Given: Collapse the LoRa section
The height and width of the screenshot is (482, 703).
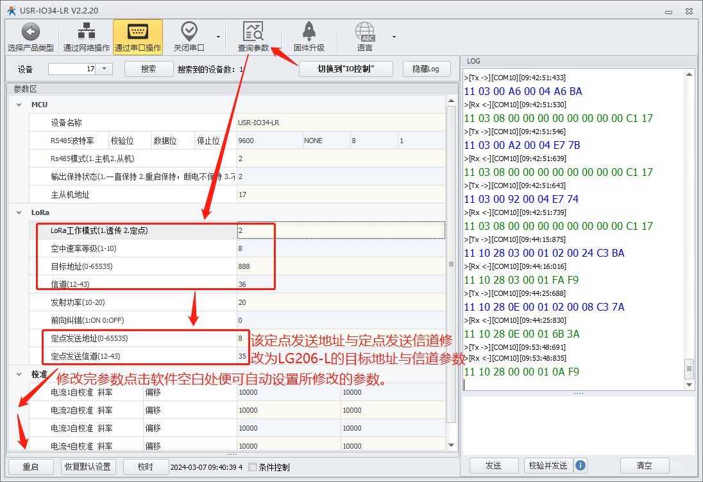Looking at the screenshot, I should [19, 212].
